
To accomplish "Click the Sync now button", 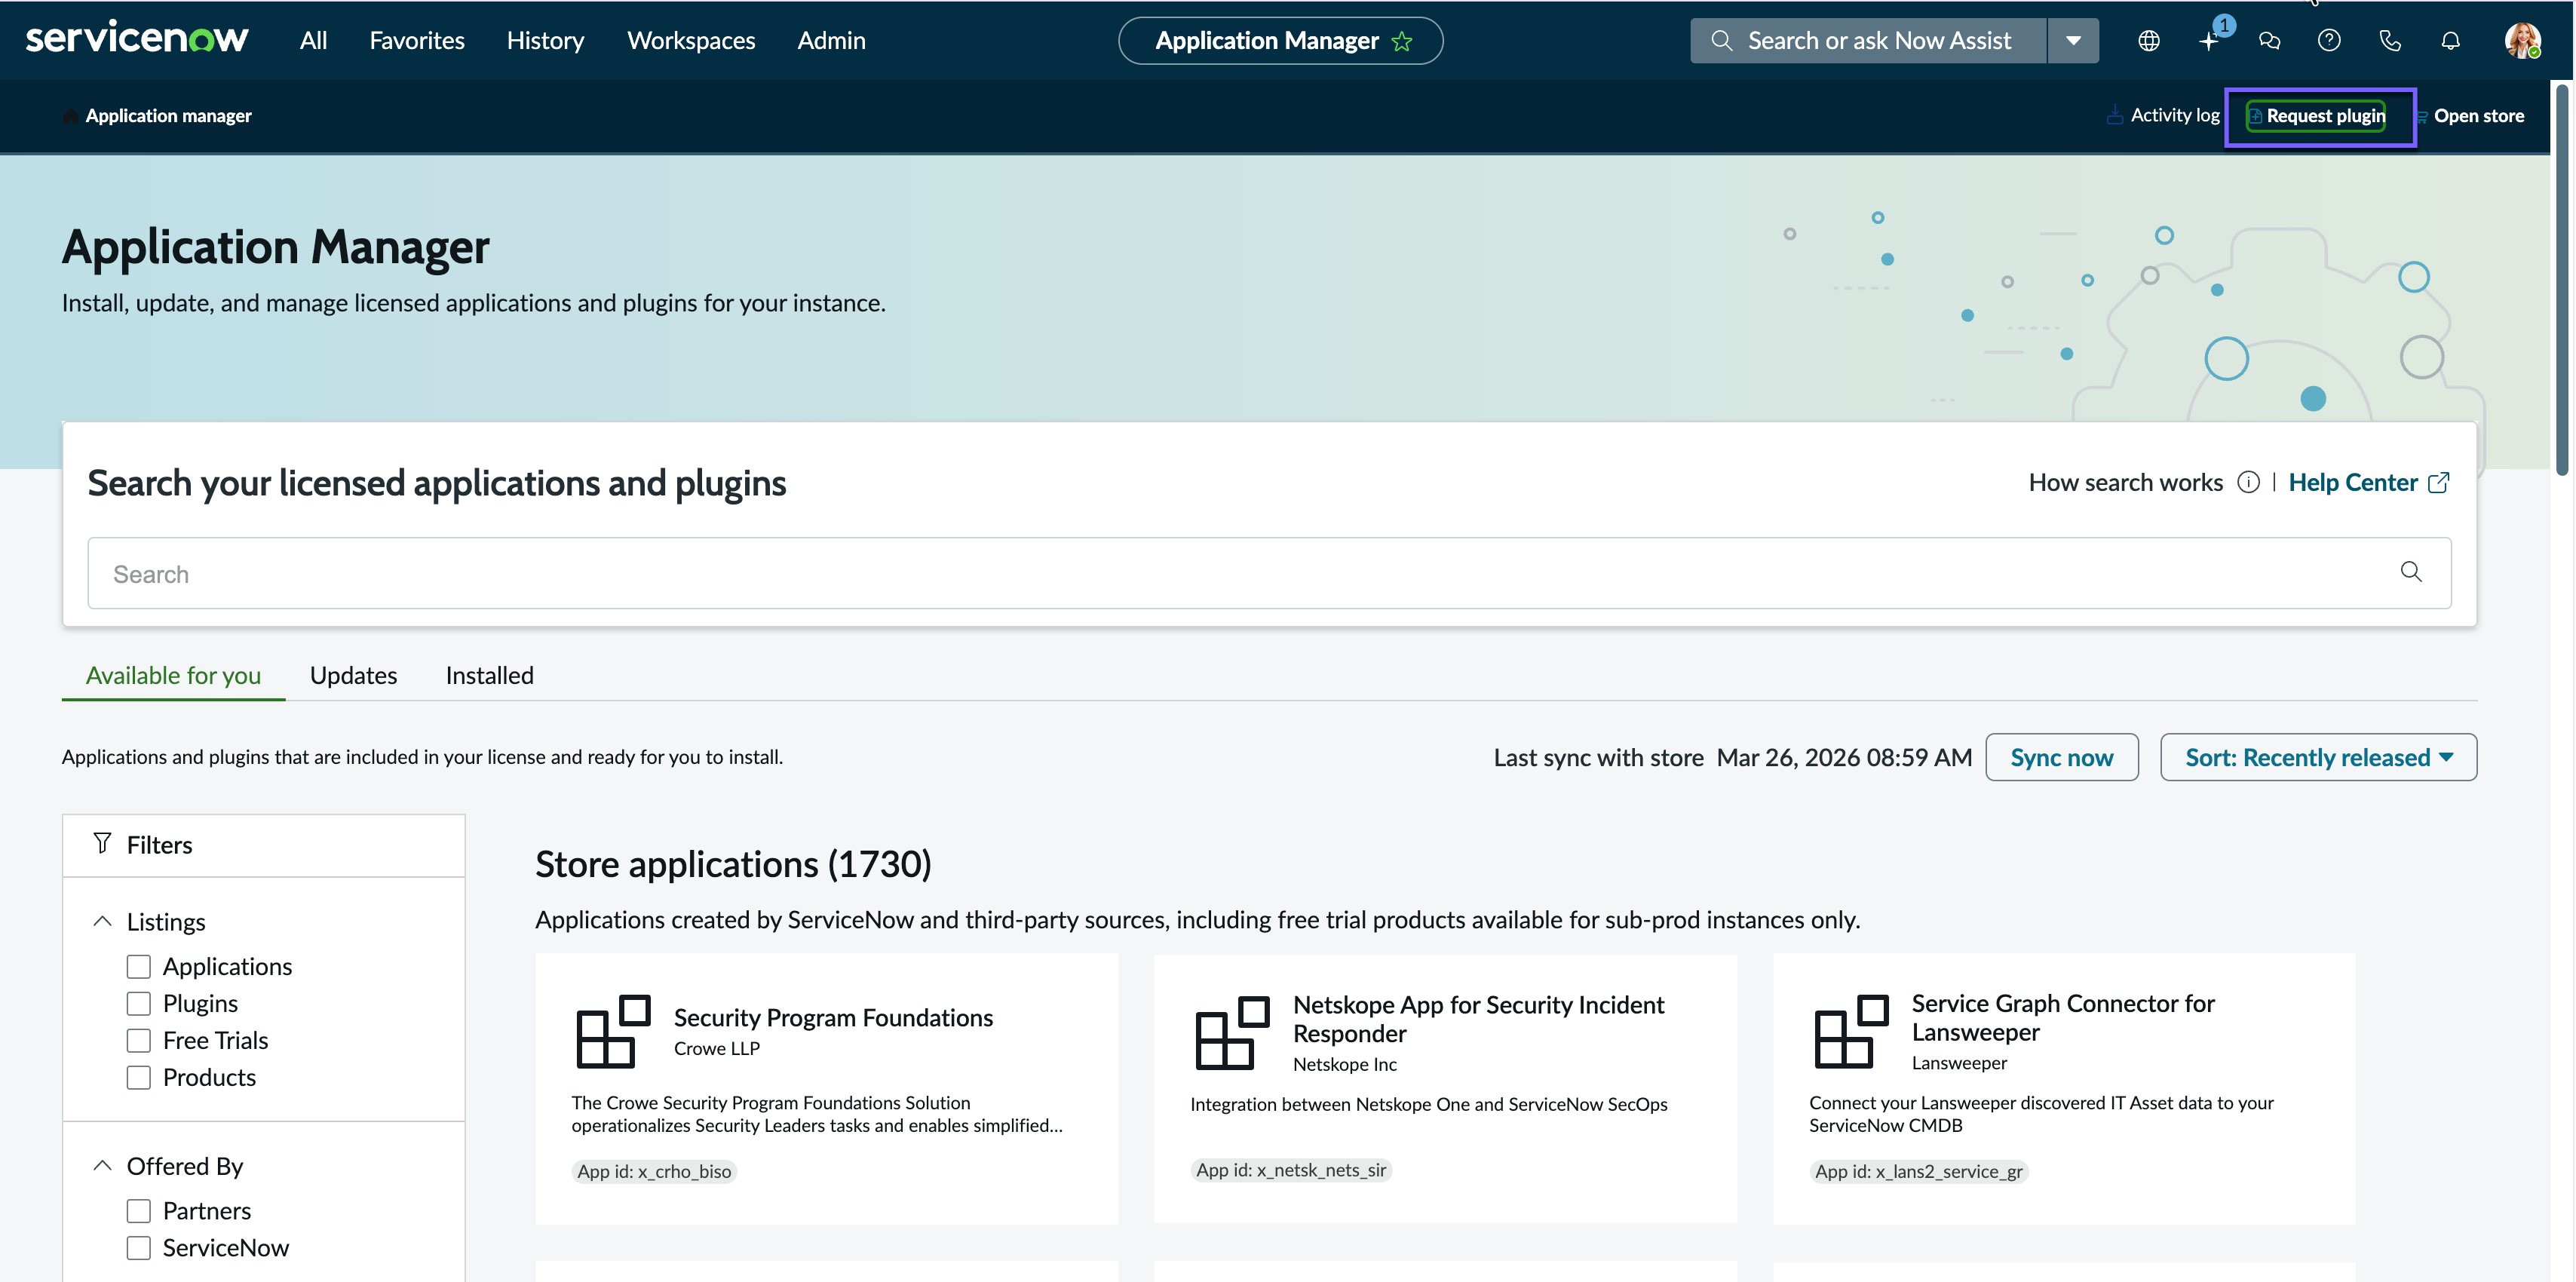I will (2062, 757).
